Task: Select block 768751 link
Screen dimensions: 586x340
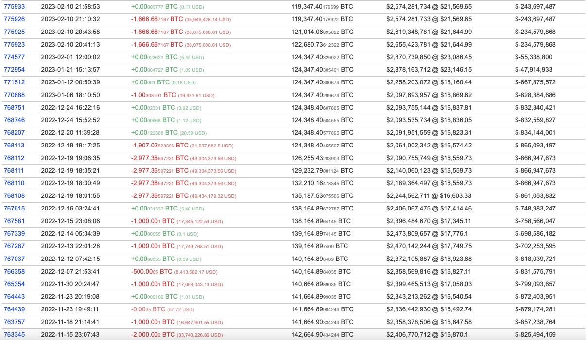Action: click(14, 108)
